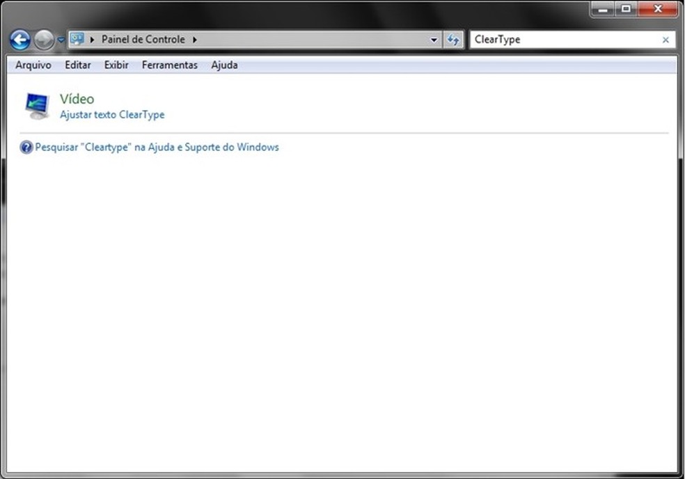Click the Control Panel icon in address bar
The image size is (685, 479).
tap(77, 39)
